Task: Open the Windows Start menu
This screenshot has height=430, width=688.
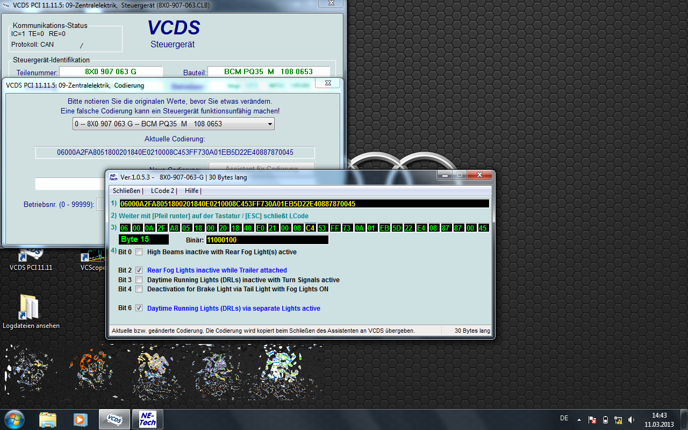Action: point(13,419)
